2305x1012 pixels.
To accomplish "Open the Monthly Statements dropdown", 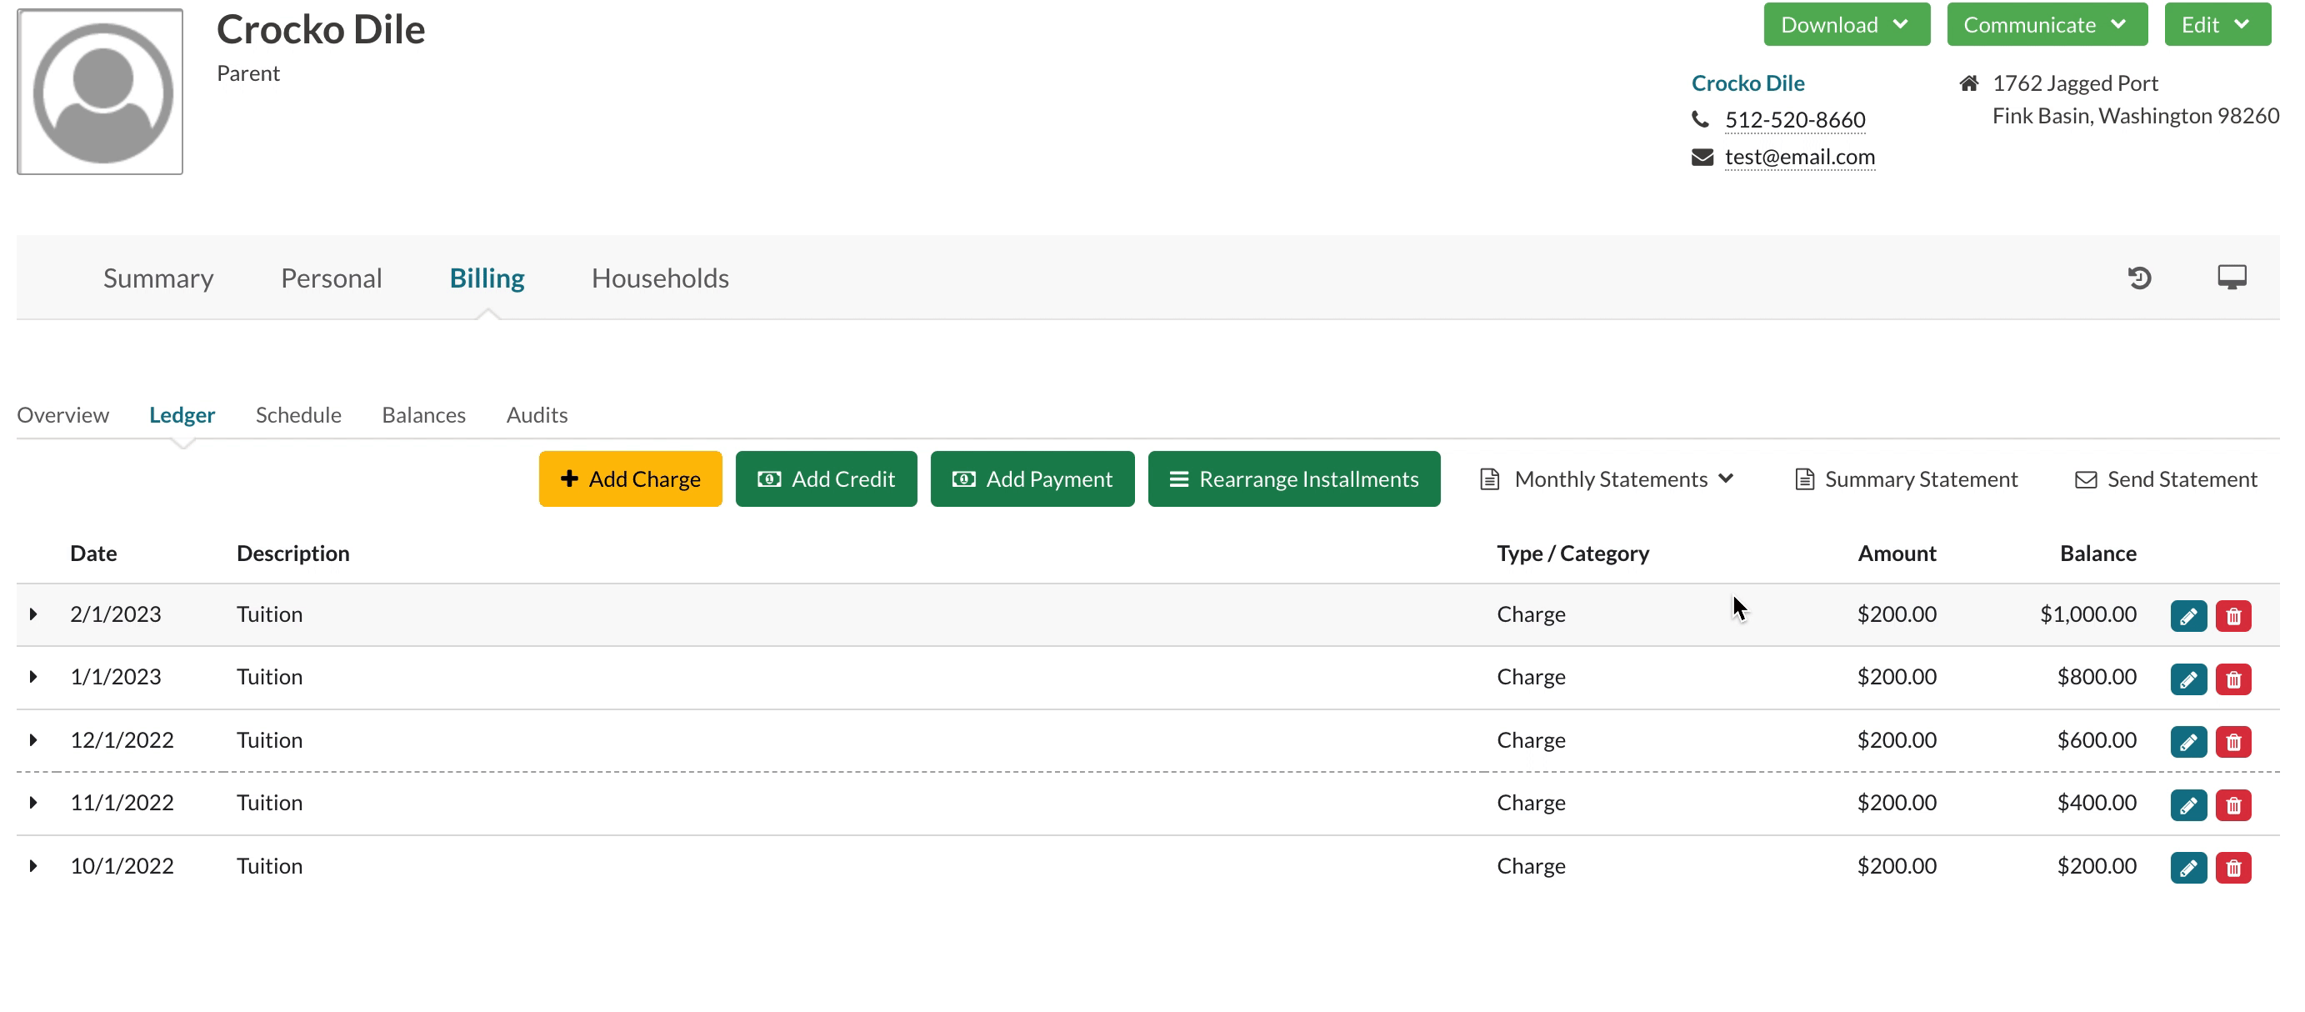I will pyautogui.click(x=1608, y=479).
